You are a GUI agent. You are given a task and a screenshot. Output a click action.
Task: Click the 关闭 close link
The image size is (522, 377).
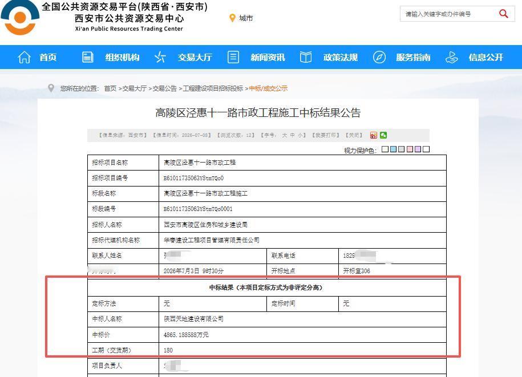pos(354,135)
